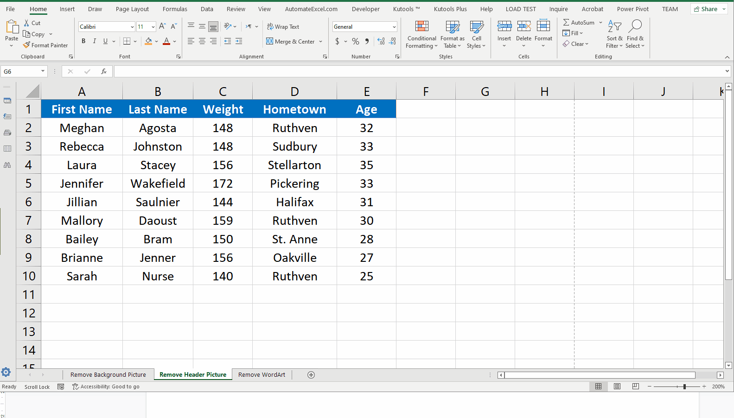The image size is (734, 418).
Task: Open Font dialog launcher
Action: pyautogui.click(x=179, y=57)
